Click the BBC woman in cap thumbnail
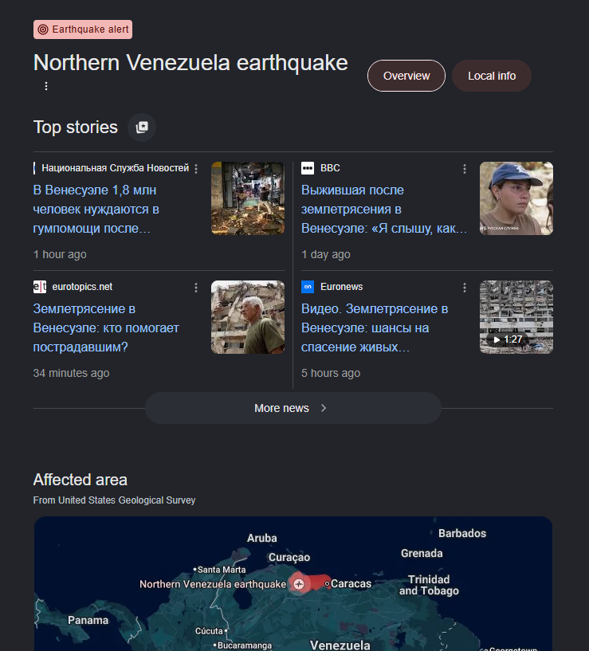 [x=516, y=198]
